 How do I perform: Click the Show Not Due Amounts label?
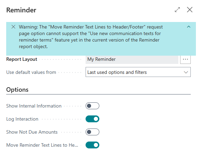click(32, 132)
